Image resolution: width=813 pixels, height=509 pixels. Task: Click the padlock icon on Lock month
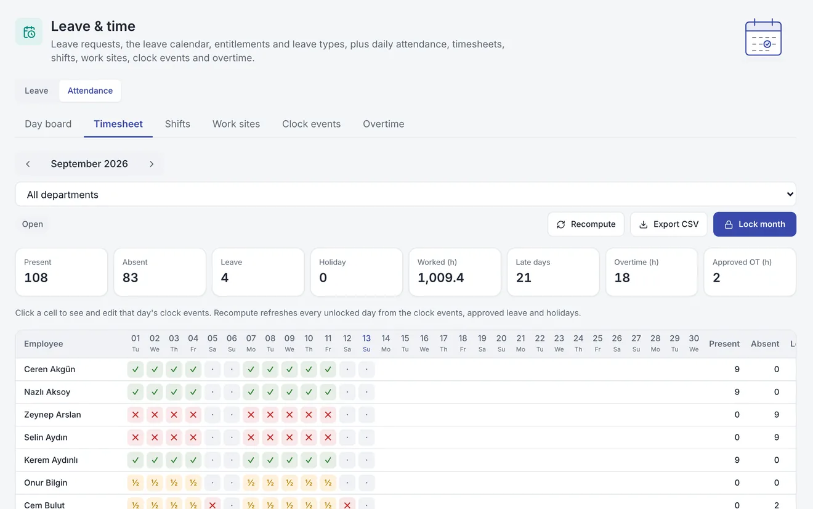pos(729,224)
